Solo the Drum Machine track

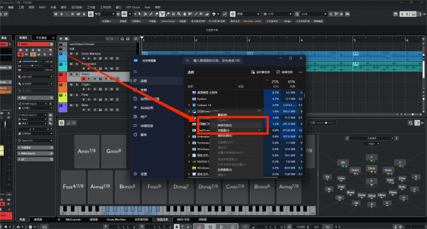(x=77, y=54)
